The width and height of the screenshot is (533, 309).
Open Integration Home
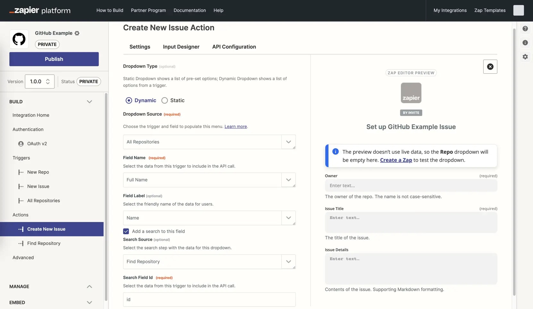tap(31, 115)
